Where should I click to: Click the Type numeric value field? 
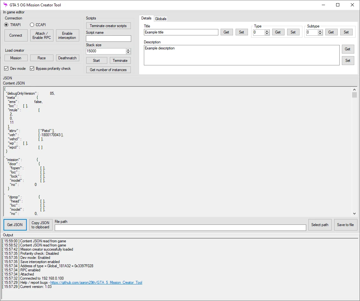pyautogui.click(x=259, y=32)
